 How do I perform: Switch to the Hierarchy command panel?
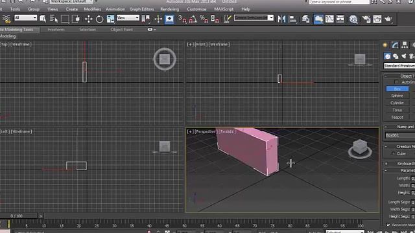click(x=405, y=45)
